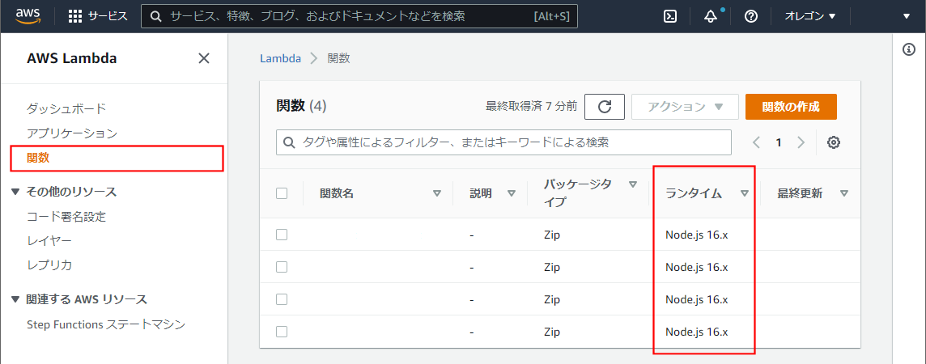Click Zip in the last row
926x364 pixels.
(551, 332)
